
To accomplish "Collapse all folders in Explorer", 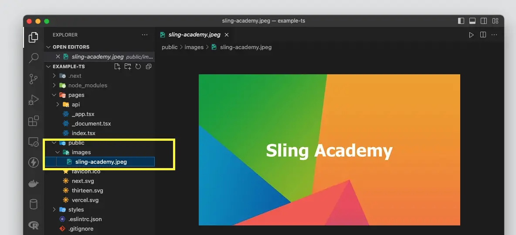I will point(149,66).
